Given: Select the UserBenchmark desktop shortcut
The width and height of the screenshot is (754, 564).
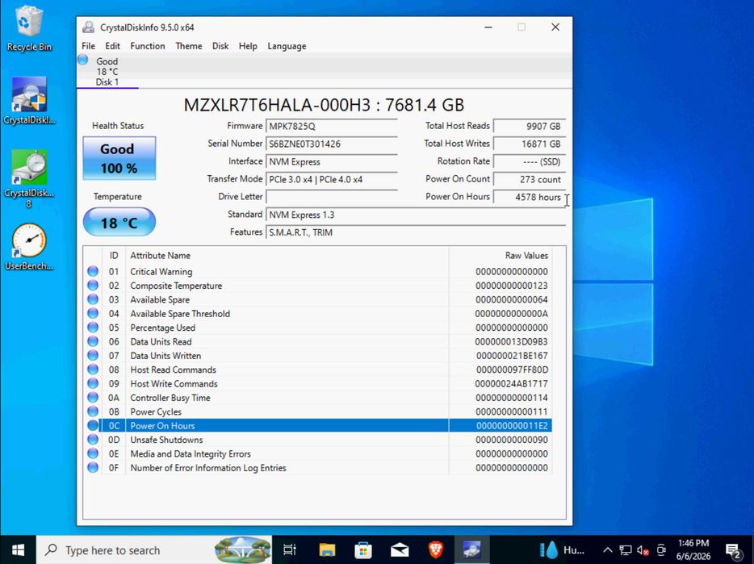Looking at the screenshot, I should 29,247.
